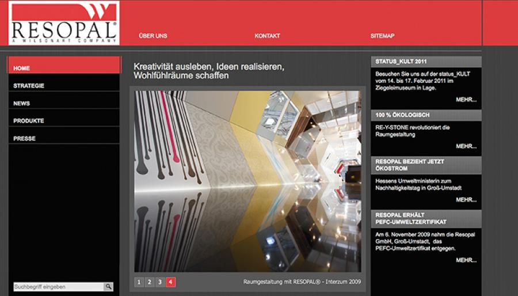
Task: Click the Hessens Umweltministerin teaser text
Action: pyautogui.click(x=418, y=184)
